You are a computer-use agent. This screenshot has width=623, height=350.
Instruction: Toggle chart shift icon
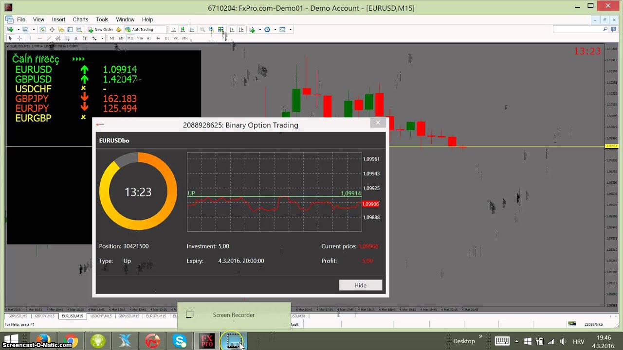(x=241, y=30)
